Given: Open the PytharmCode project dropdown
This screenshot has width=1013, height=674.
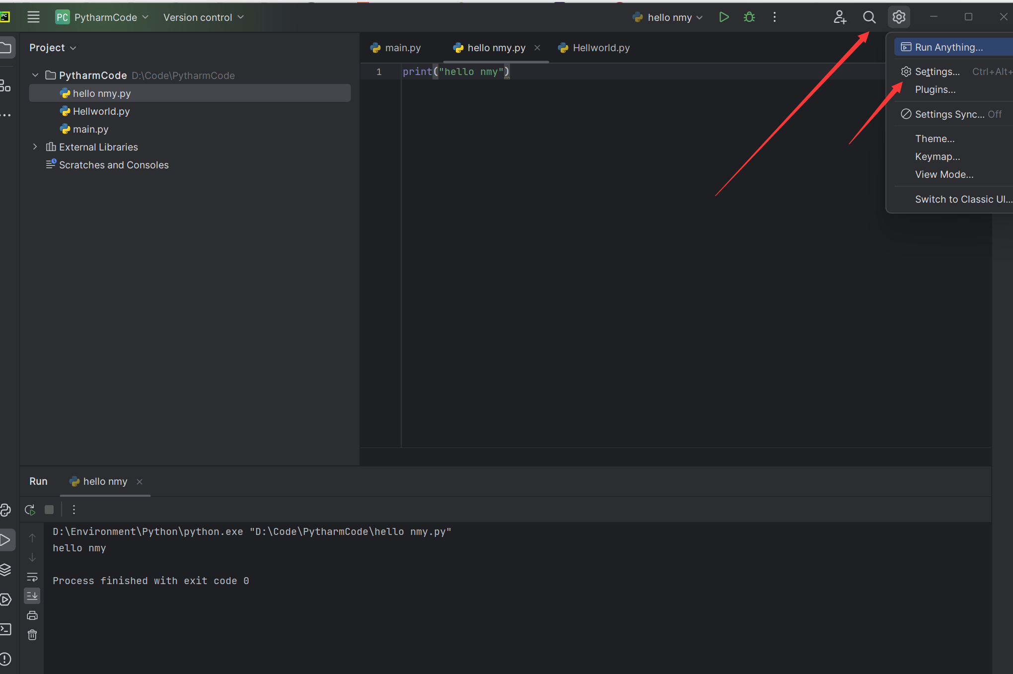Looking at the screenshot, I should click(x=102, y=17).
